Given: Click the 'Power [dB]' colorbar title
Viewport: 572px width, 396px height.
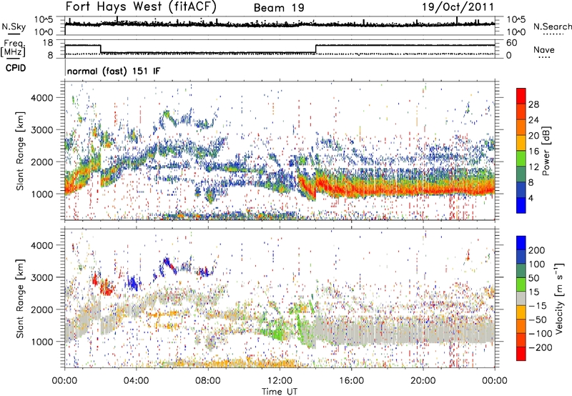Looking at the screenshot, I should tap(546, 151).
